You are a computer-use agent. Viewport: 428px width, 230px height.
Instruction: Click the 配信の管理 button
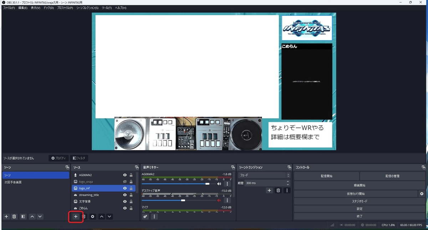coord(393,176)
